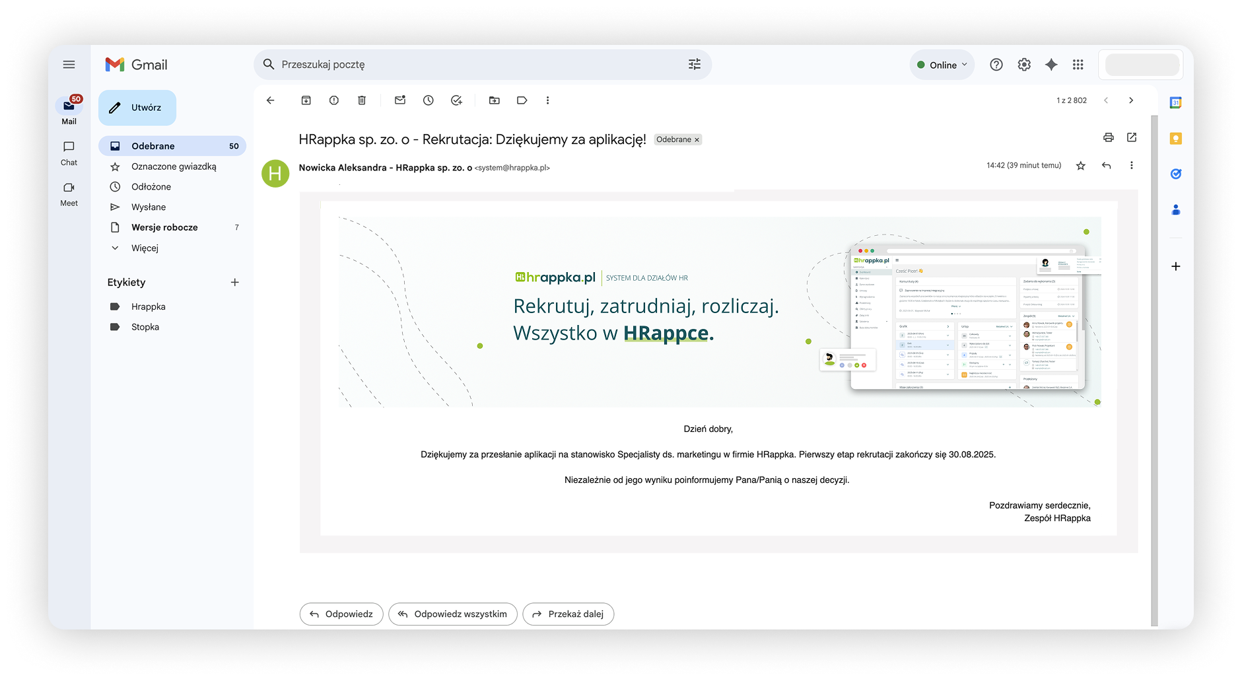This screenshot has width=1242, height=681.
Task: Switch to the Chat tab
Action: click(69, 153)
